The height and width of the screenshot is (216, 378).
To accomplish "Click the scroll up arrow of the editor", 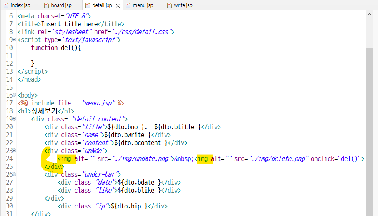I will point(369,15).
